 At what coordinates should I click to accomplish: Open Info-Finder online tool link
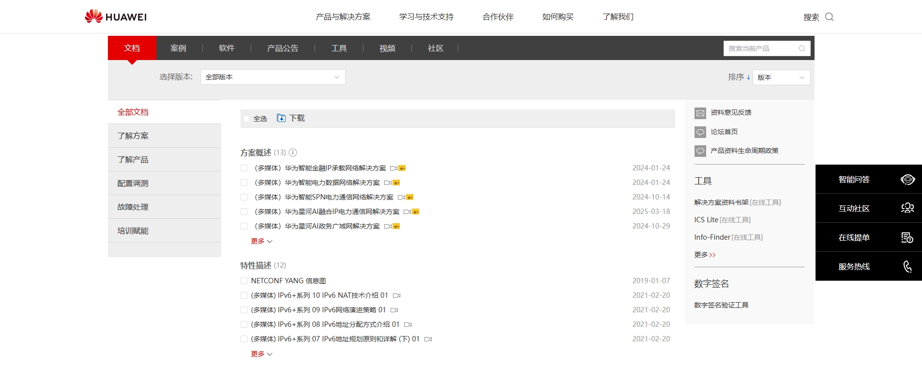tap(728, 237)
